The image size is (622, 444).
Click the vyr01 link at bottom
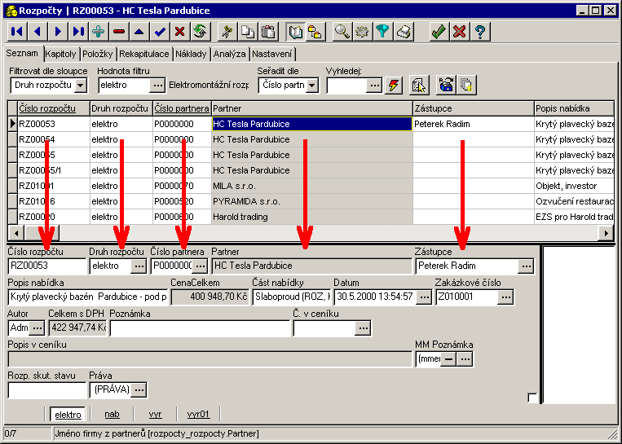point(198,414)
